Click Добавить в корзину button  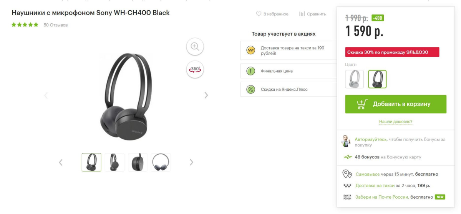click(x=396, y=104)
